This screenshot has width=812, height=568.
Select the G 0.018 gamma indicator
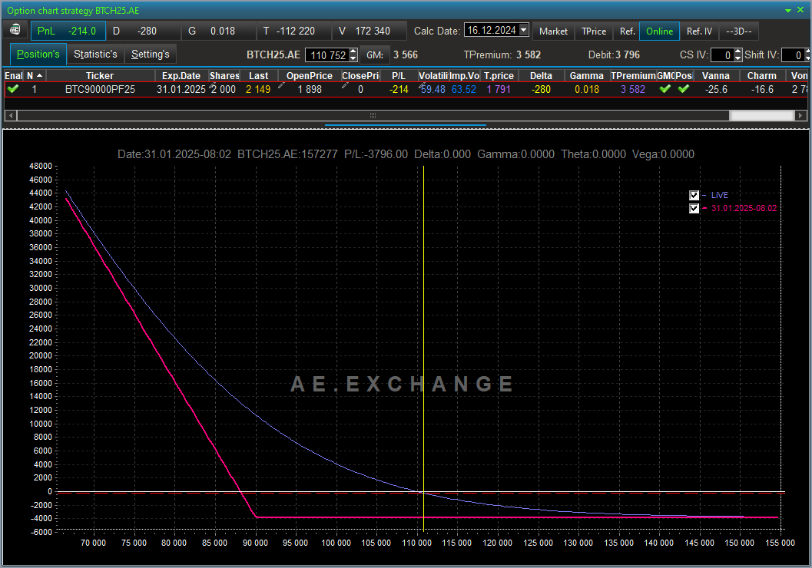point(218,31)
